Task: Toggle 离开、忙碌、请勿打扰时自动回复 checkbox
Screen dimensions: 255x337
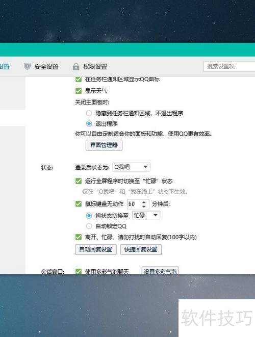Action: click(x=79, y=237)
